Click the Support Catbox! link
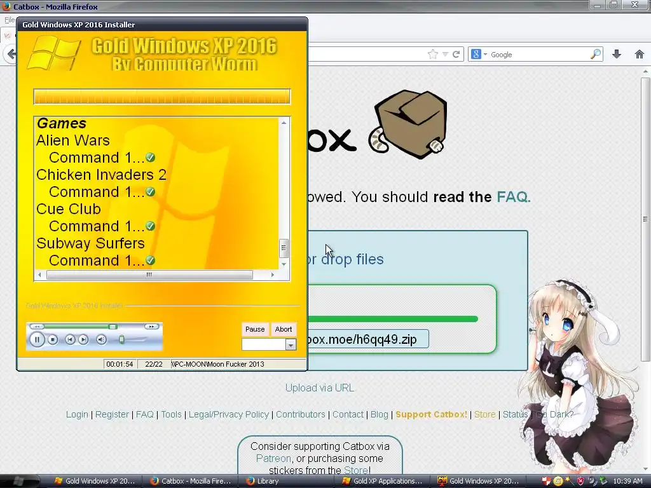 [432, 414]
